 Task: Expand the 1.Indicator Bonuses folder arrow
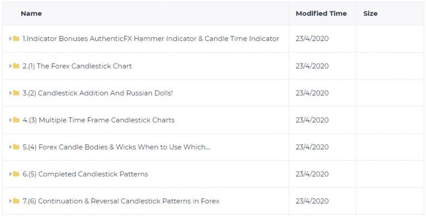(10, 38)
